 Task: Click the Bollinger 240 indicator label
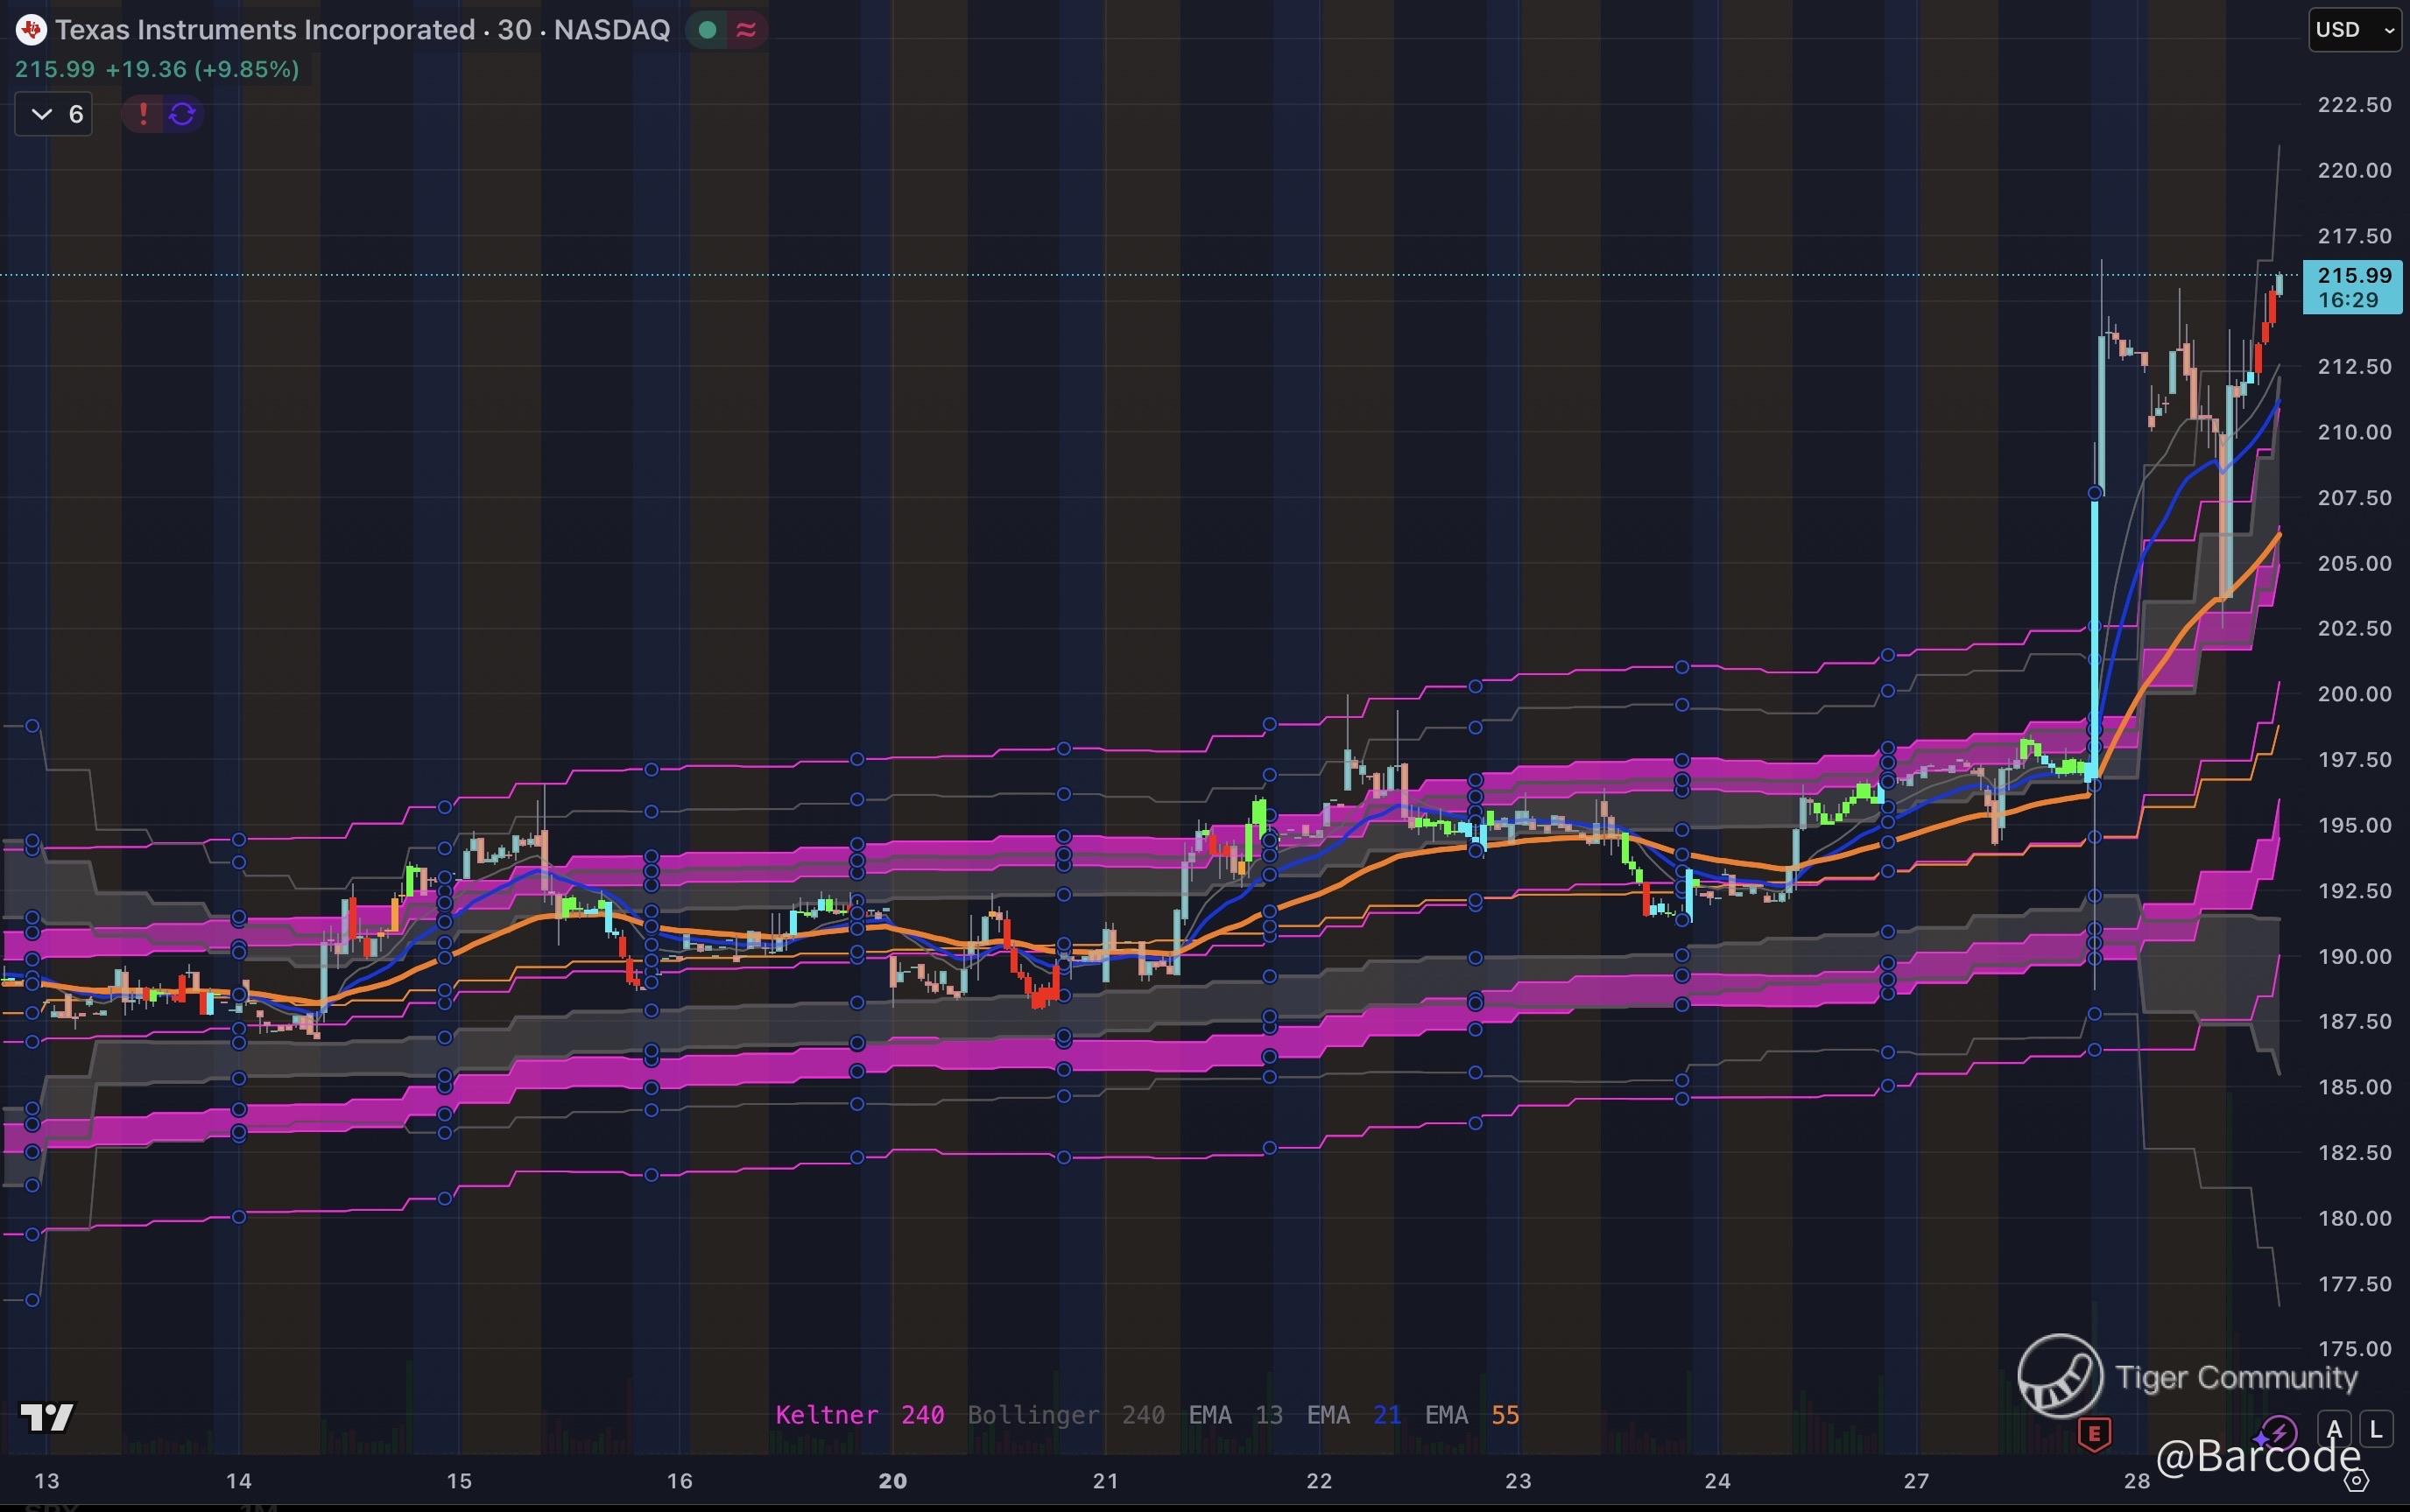[1065, 1415]
